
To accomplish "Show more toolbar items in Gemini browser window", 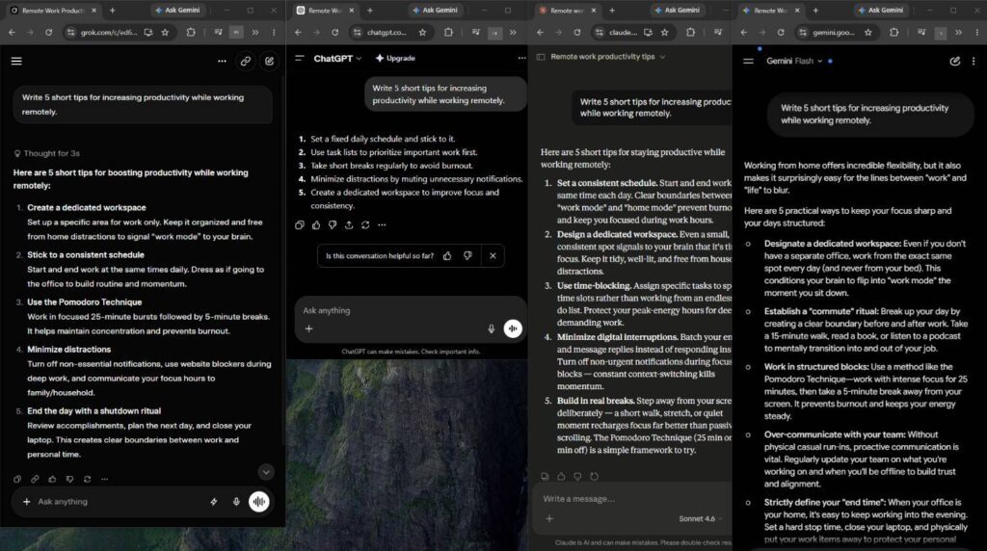I will 959,32.
